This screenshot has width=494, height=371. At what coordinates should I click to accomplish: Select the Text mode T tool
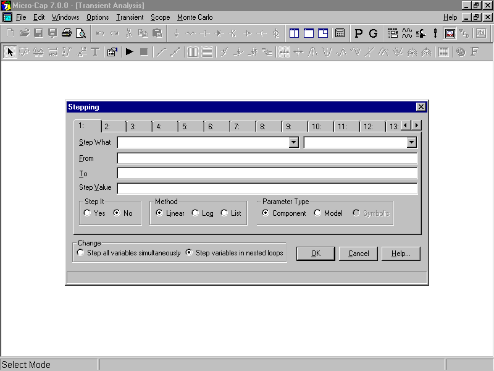95,52
